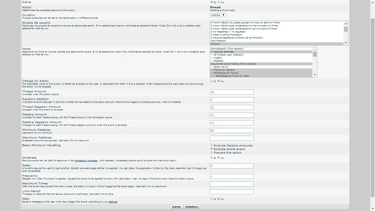The image size is (375, 211).
Task: Select Estrategias de Forex en Vídeo forum
Action: pyautogui.click(x=261, y=76)
